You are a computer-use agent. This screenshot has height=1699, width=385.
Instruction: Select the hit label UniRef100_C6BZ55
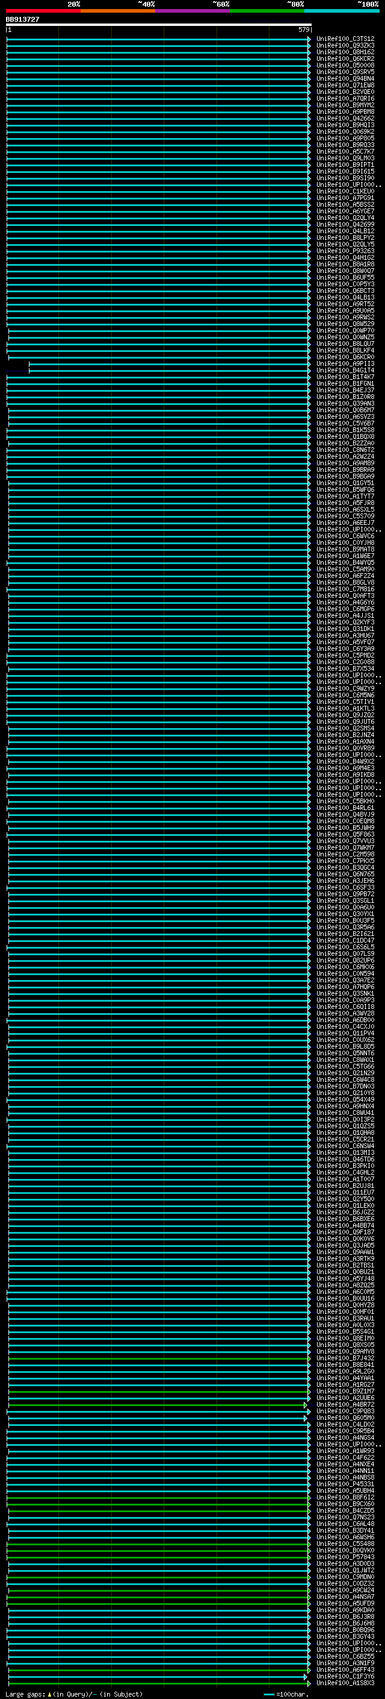(x=345, y=1656)
